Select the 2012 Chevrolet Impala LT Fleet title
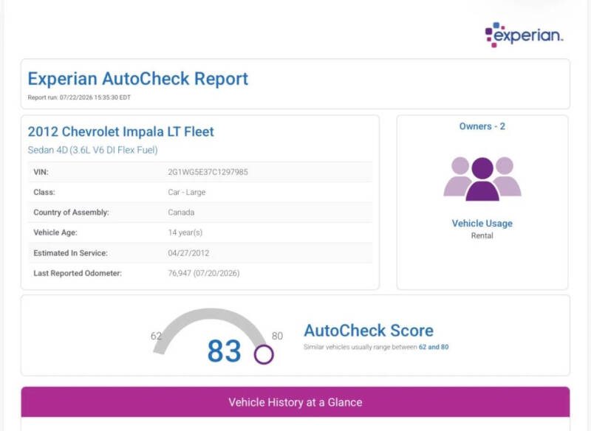The image size is (591, 431). click(120, 131)
